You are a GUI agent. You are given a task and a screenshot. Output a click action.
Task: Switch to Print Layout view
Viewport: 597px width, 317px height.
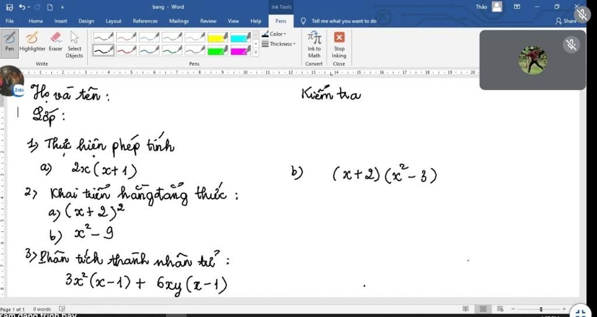[483, 309]
